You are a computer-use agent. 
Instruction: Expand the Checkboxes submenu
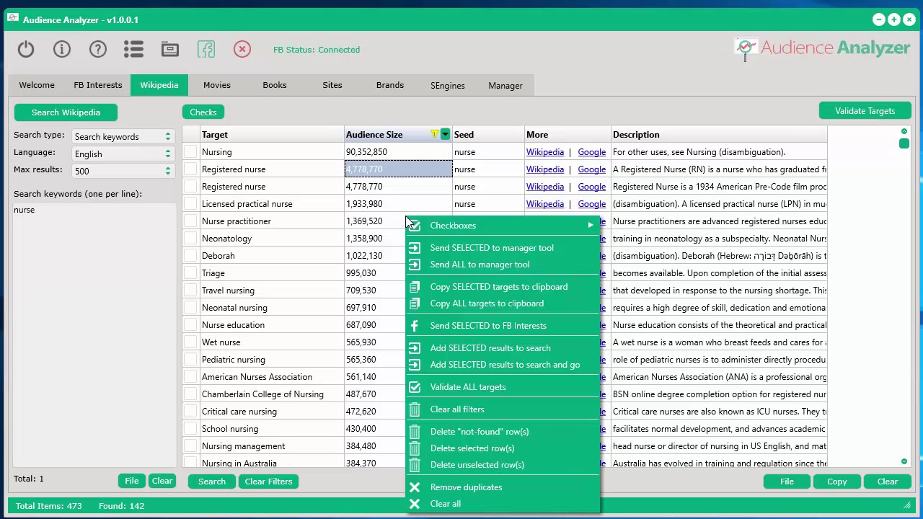click(x=503, y=226)
